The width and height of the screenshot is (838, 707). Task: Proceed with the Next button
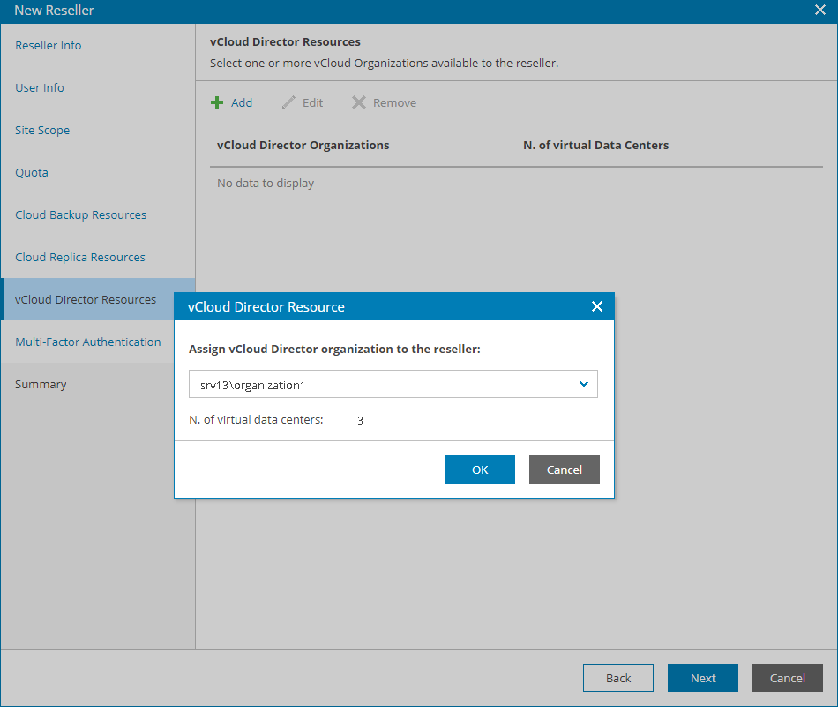(702, 678)
